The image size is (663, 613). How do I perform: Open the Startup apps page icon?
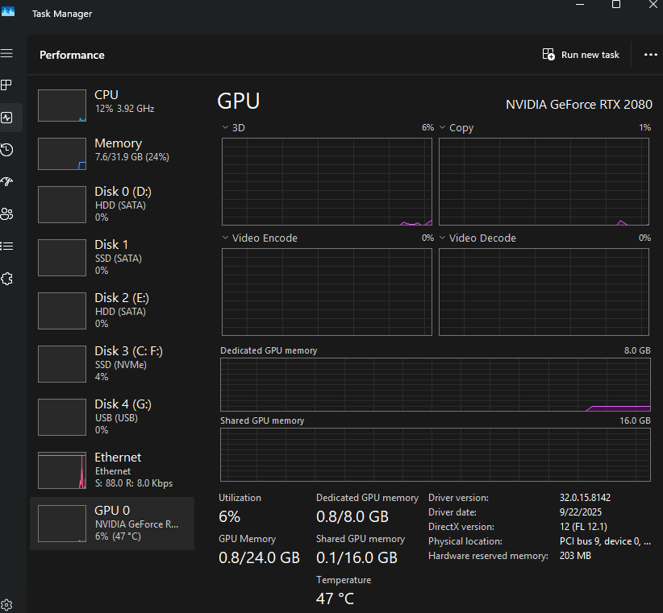click(6, 181)
